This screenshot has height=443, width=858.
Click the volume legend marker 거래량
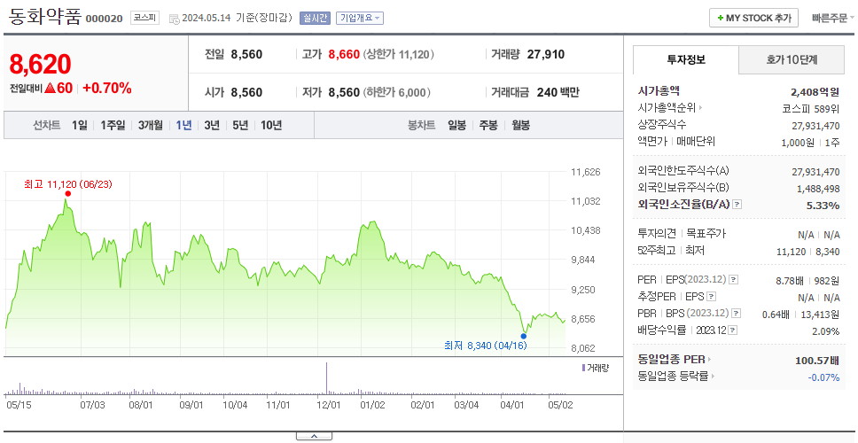point(583,368)
